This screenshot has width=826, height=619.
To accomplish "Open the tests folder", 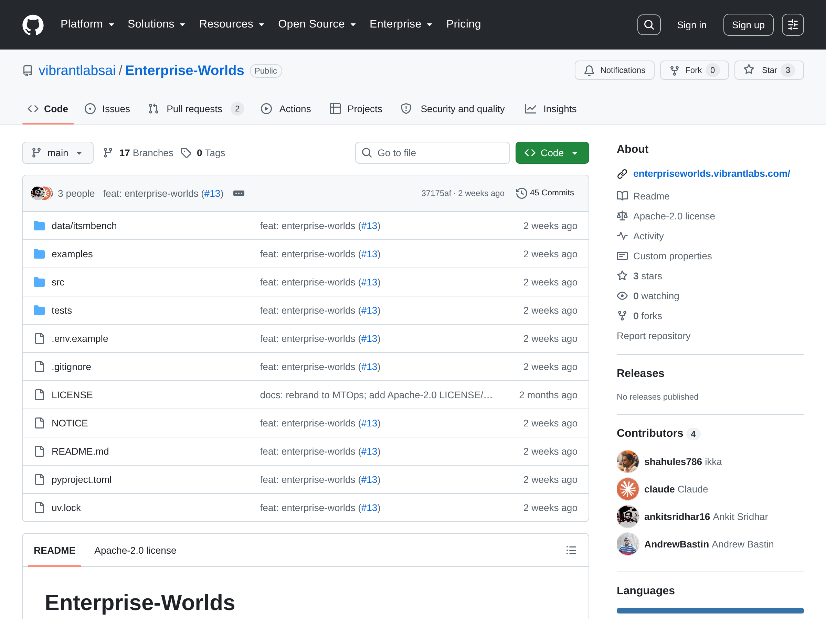I will (x=62, y=311).
